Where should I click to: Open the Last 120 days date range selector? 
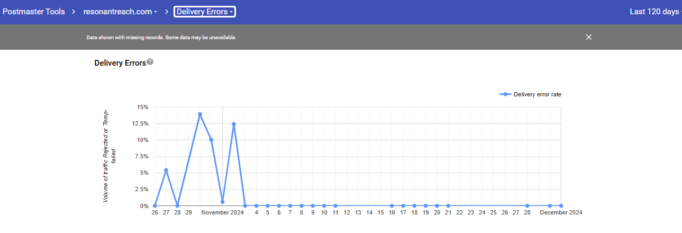click(x=654, y=12)
